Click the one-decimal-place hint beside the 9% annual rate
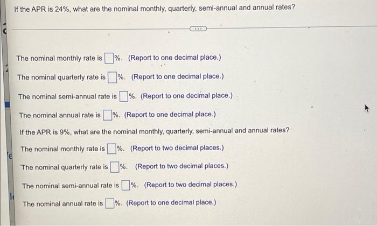Viewport: 377px width, 226px height. pyautogui.click(x=171, y=203)
